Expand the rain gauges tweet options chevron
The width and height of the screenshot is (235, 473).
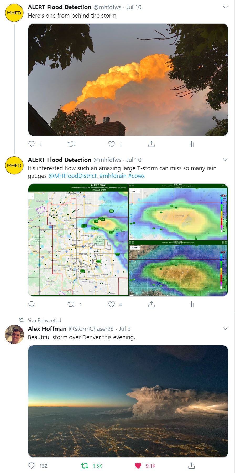pyautogui.click(x=225, y=160)
